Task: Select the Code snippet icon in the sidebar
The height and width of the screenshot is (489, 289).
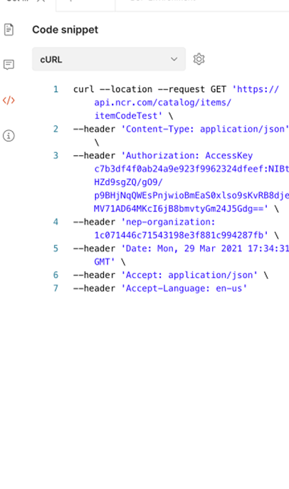Action: pos(9,100)
